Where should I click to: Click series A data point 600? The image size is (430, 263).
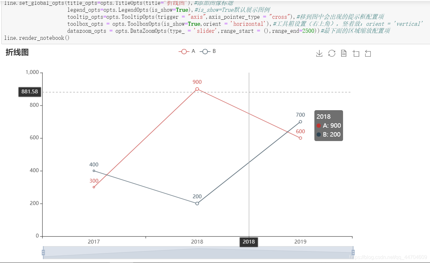tap(300, 138)
